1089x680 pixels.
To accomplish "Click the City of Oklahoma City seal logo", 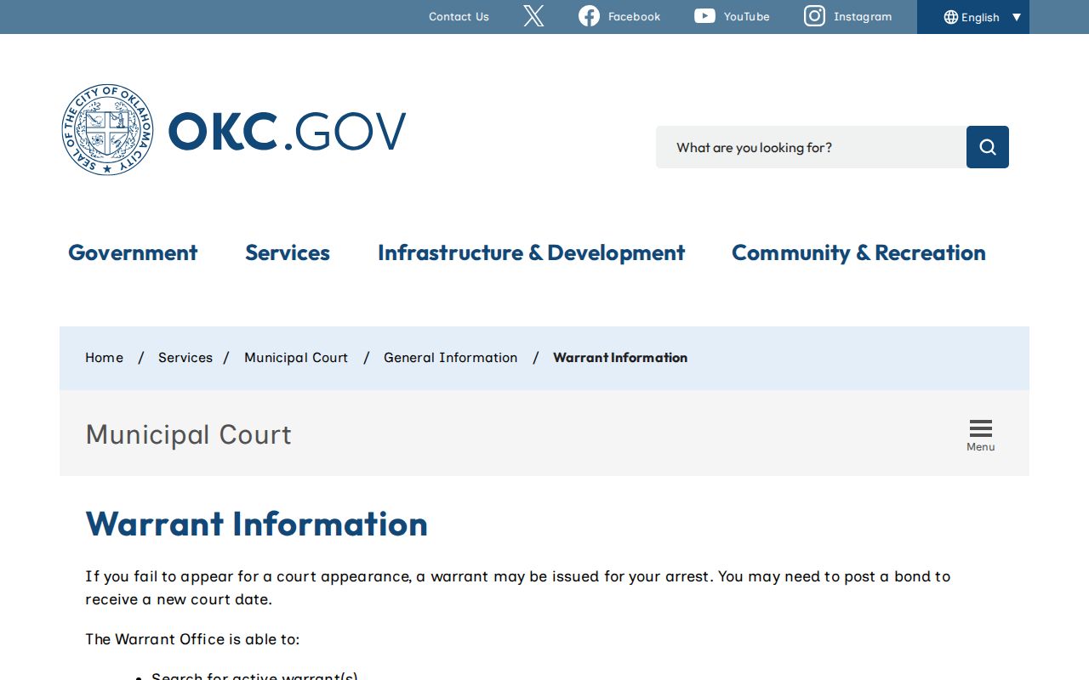I will tap(108, 130).
